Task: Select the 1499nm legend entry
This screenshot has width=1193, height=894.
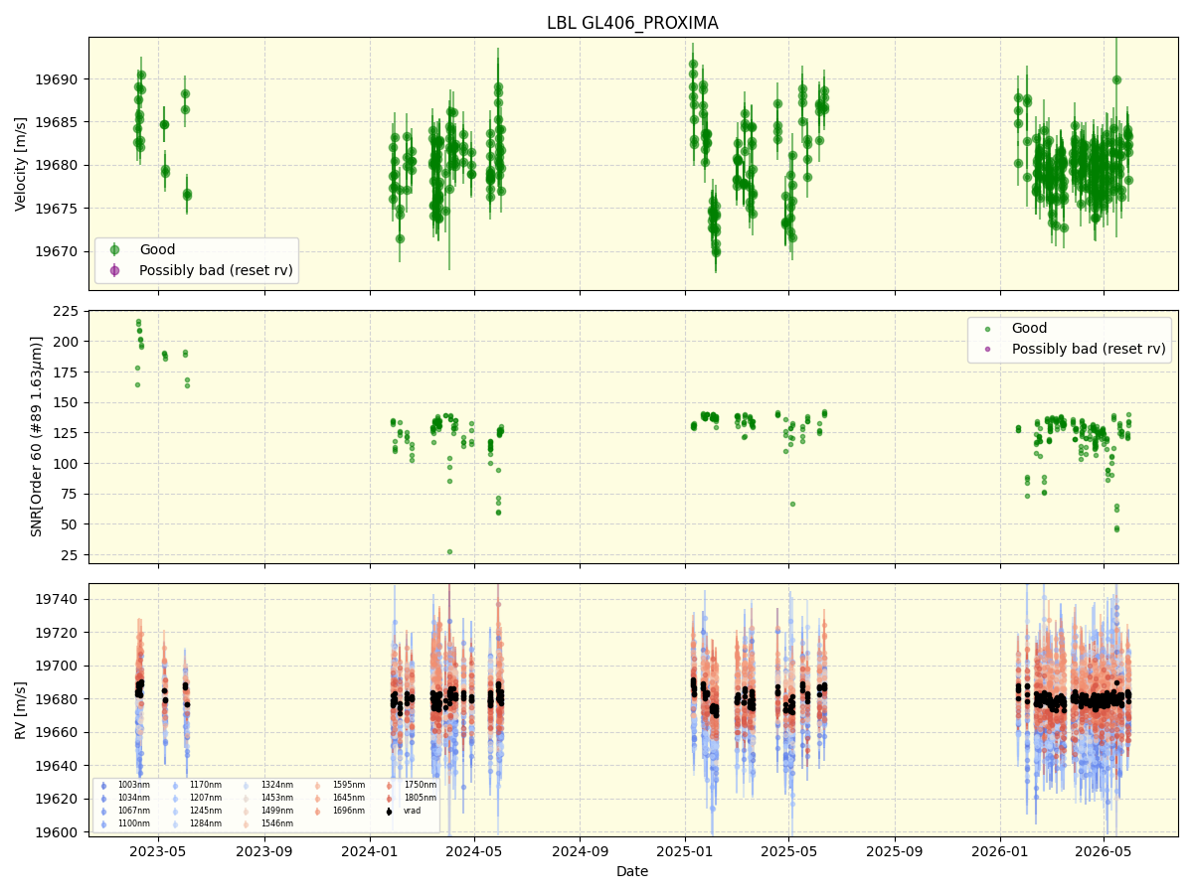Action: pos(276,811)
